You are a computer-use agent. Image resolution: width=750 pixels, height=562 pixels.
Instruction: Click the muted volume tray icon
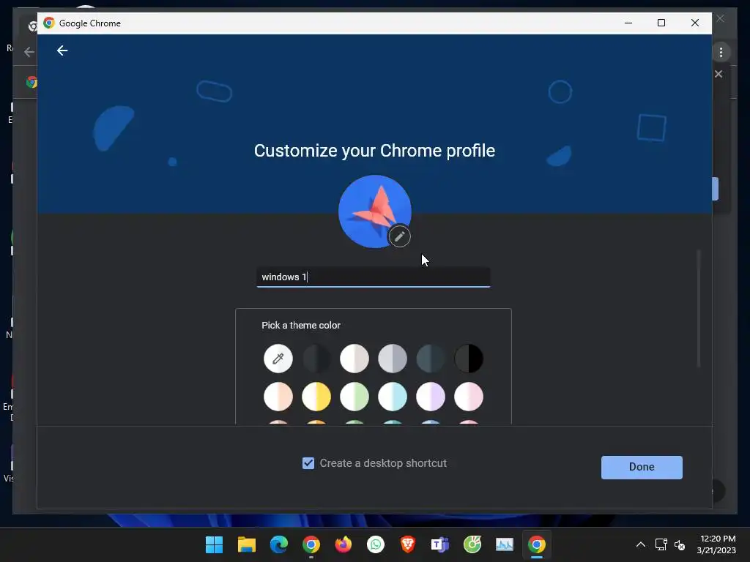click(680, 544)
